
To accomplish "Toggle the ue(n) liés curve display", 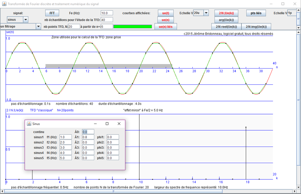I will click(165, 27).
